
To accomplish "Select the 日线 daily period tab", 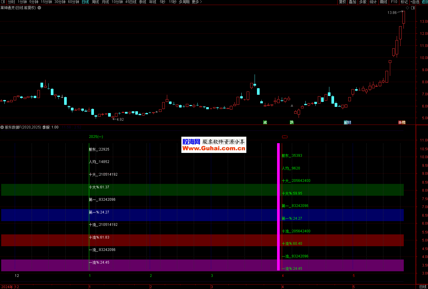I will (x=85, y=2).
